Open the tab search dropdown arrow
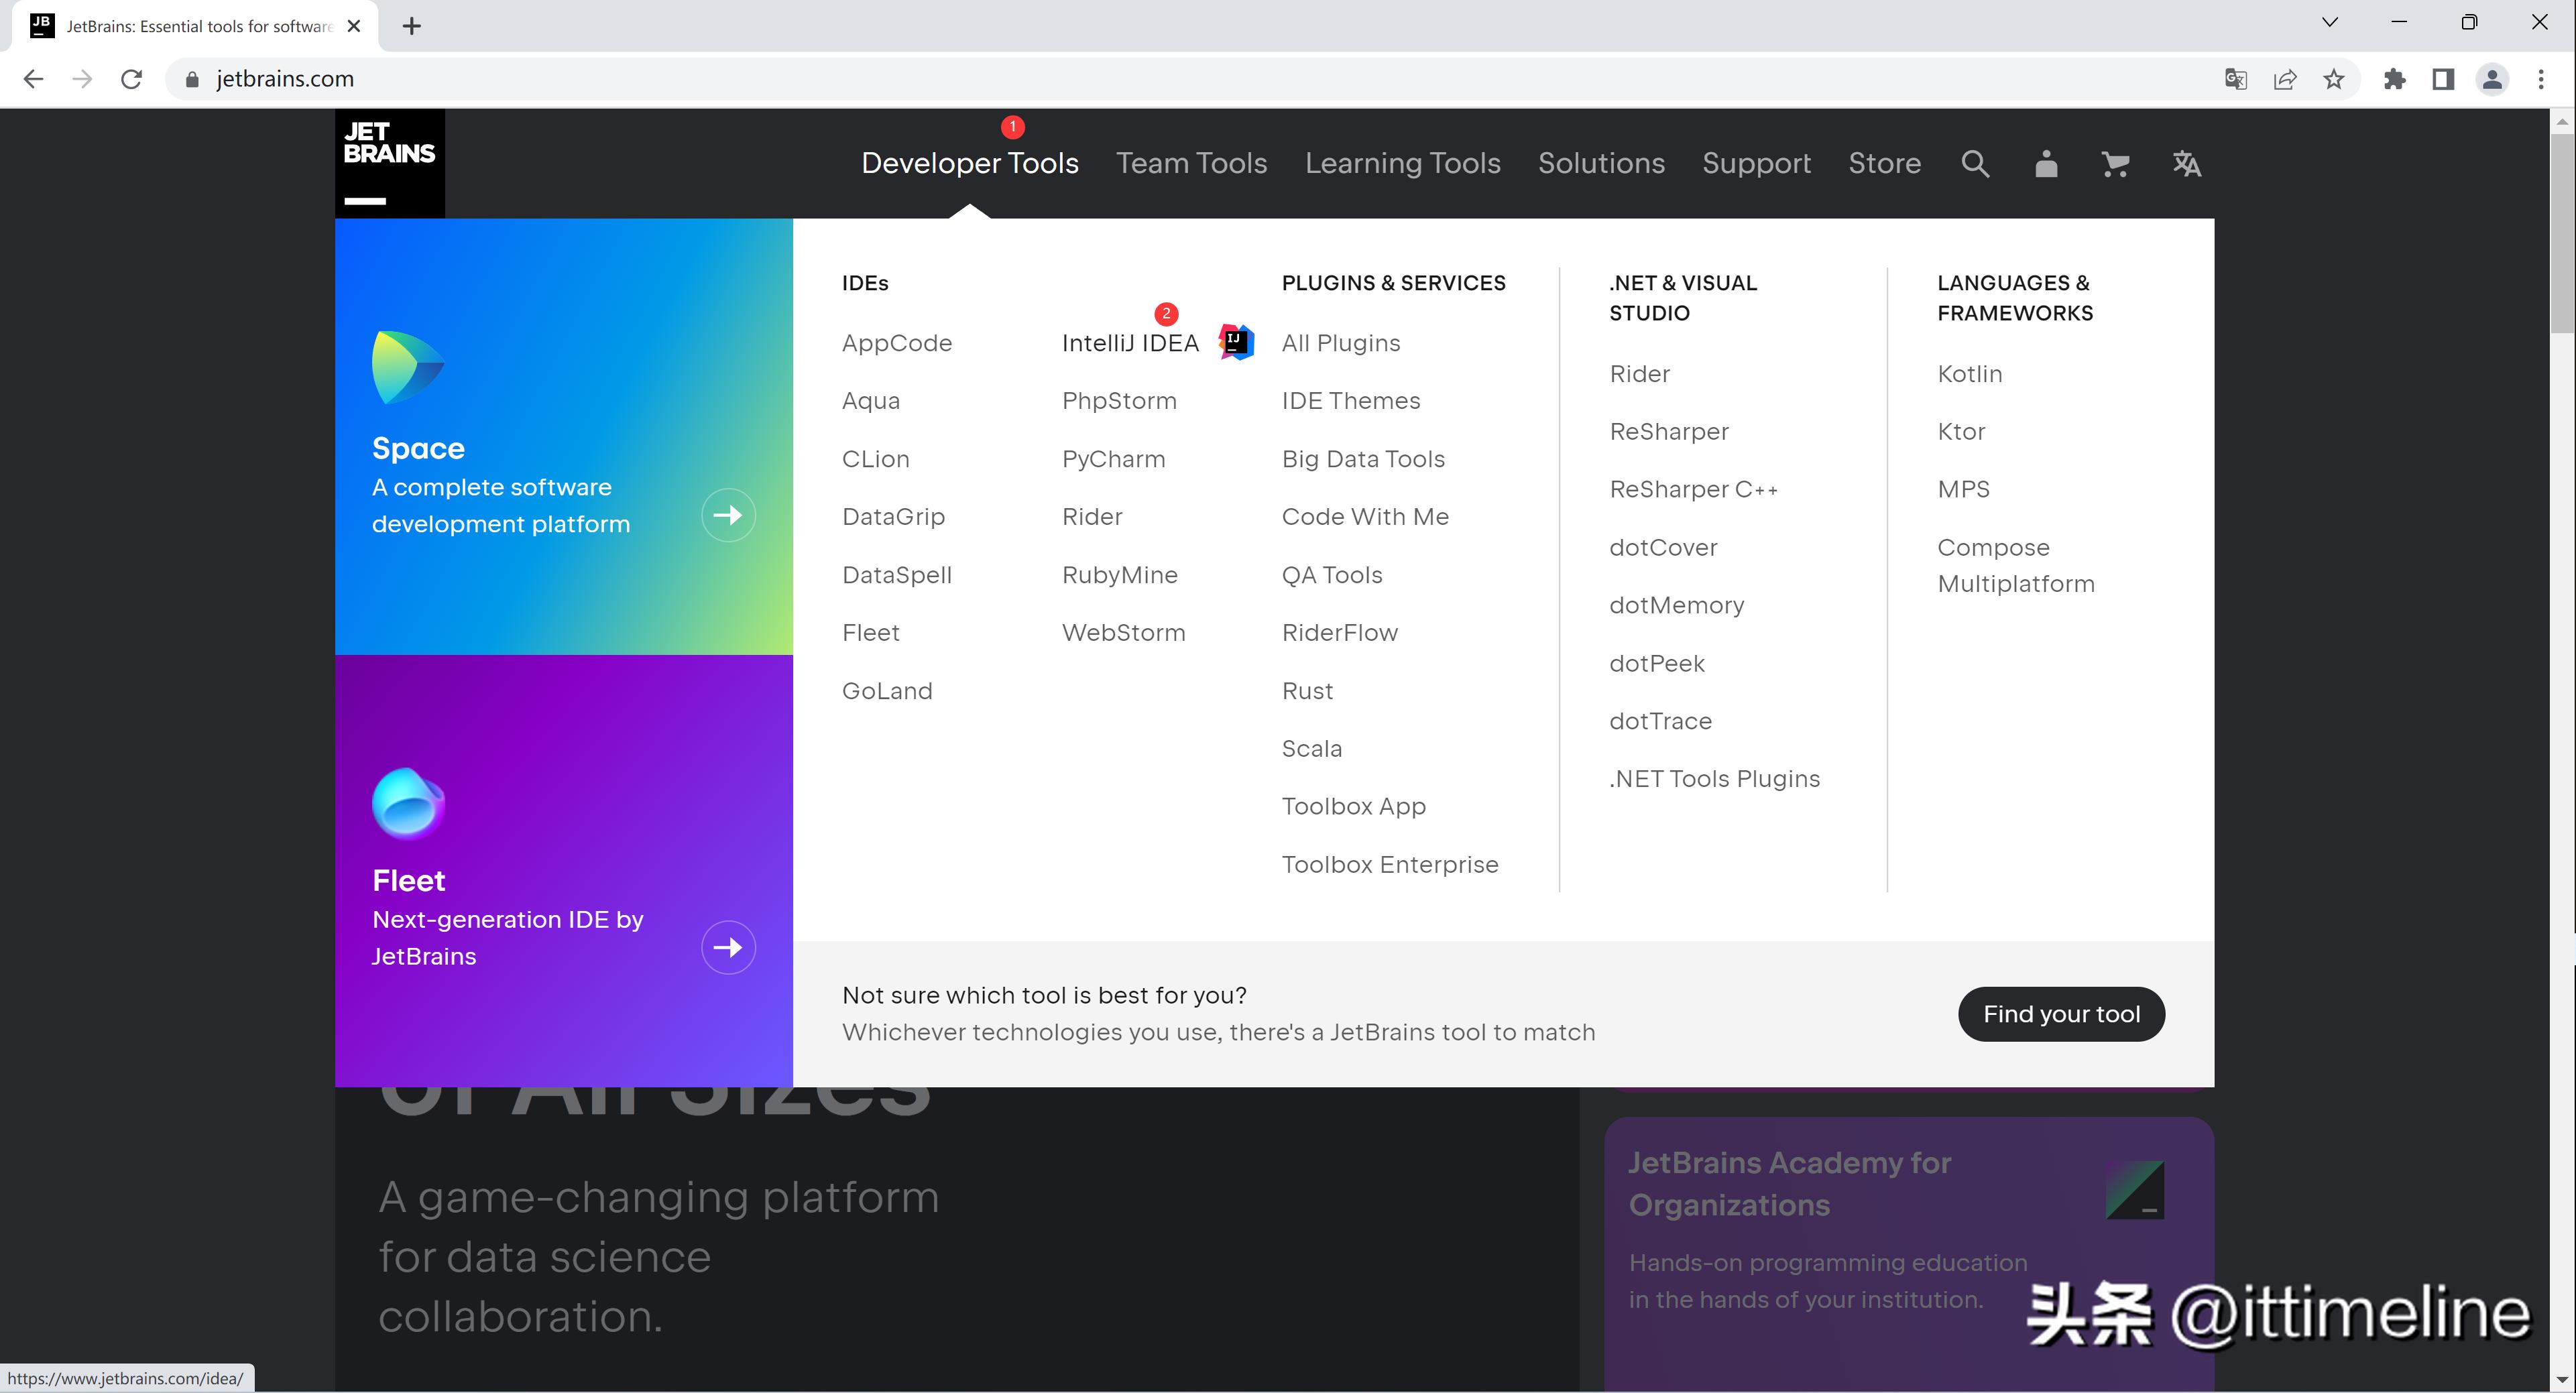The height and width of the screenshot is (1393, 2576). pyautogui.click(x=2329, y=22)
